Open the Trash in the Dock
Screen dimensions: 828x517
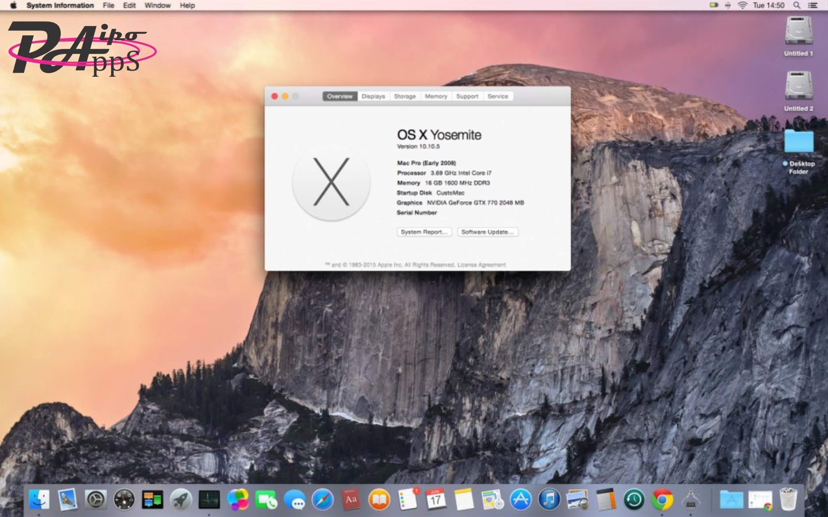tap(788, 499)
